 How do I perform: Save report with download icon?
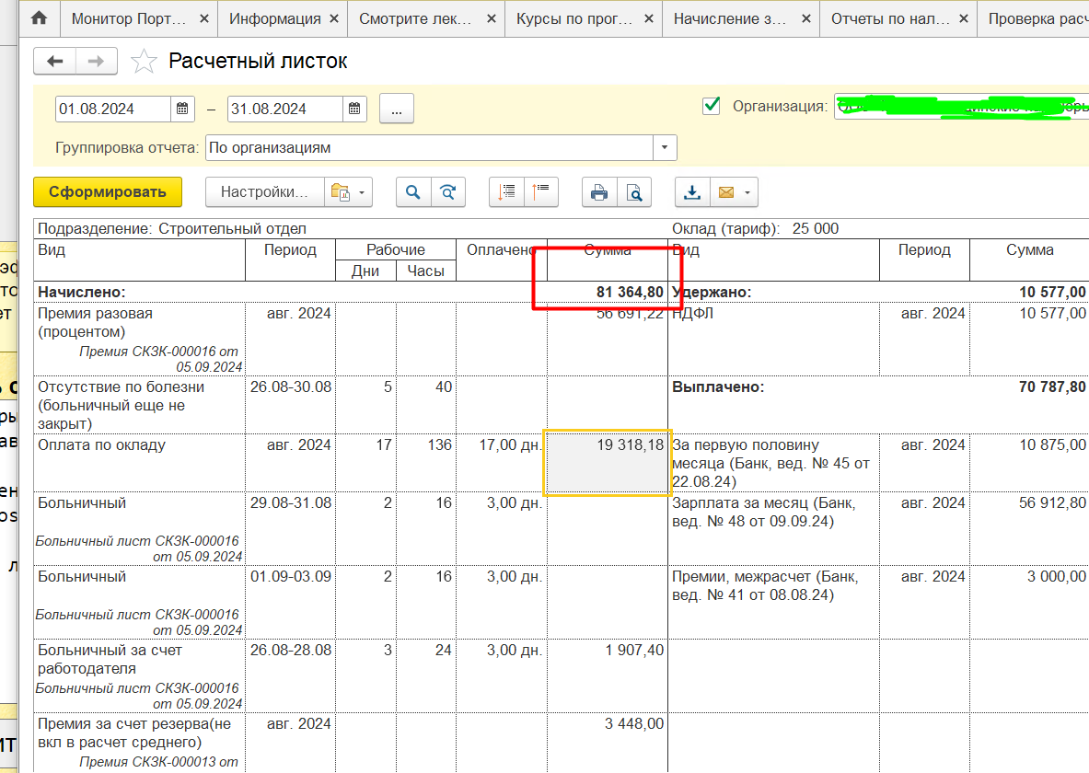point(692,192)
